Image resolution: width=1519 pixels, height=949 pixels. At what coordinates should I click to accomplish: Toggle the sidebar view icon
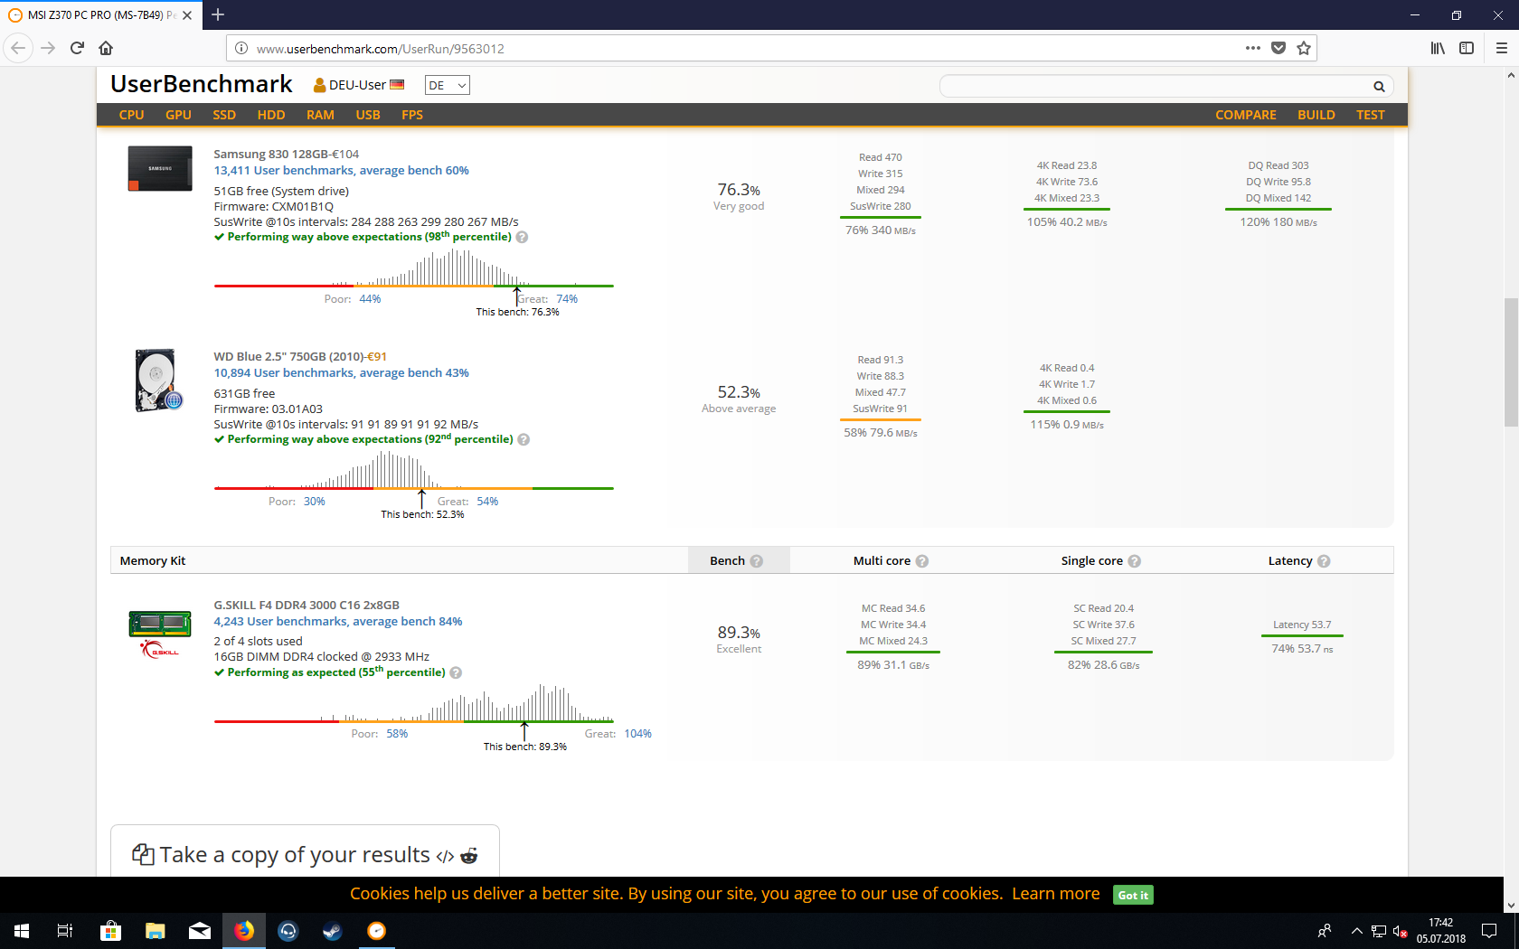coord(1467,48)
